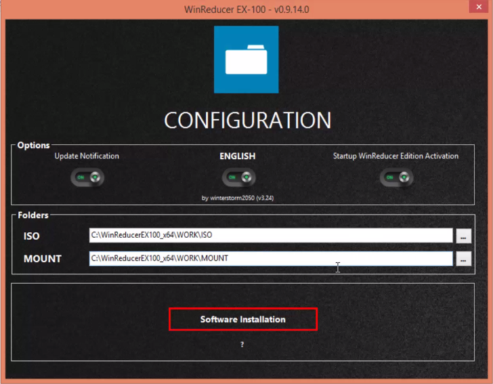This screenshot has height=384, width=493.
Task: Browse for the MOUNT folder
Action: (x=463, y=259)
